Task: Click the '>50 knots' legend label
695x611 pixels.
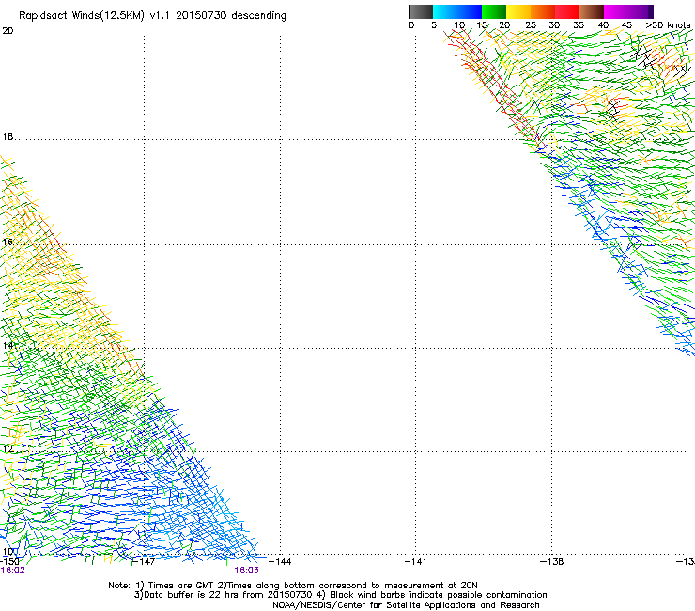Action: point(668,25)
